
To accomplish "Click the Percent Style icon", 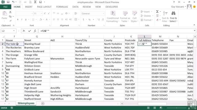I will pyautogui.click(x=90, y=20).
